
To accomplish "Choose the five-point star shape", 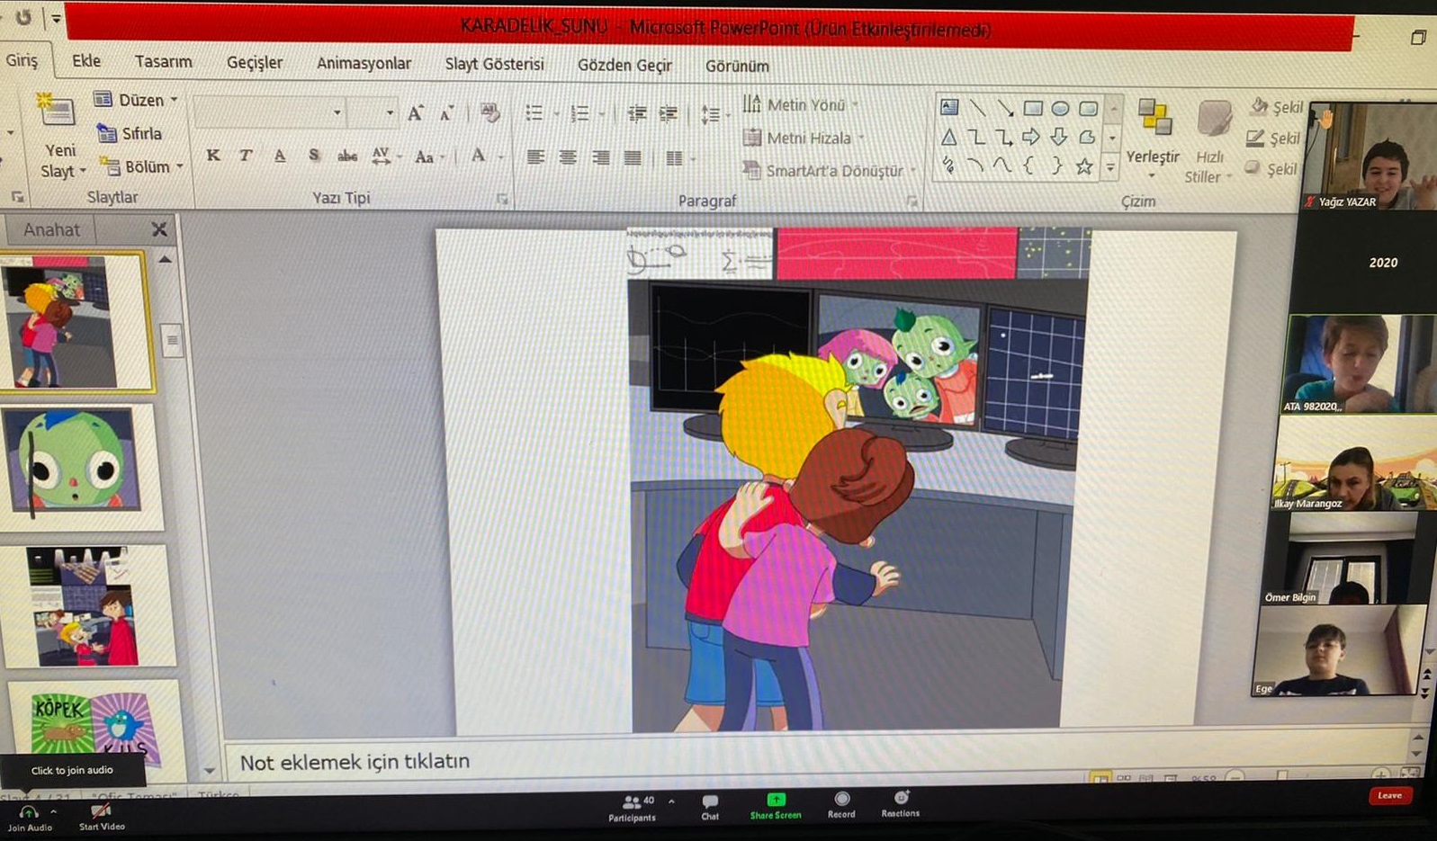I will 1084,166.
